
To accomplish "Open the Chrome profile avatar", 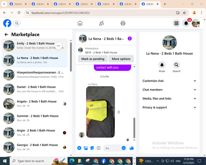I will point(194,13).
